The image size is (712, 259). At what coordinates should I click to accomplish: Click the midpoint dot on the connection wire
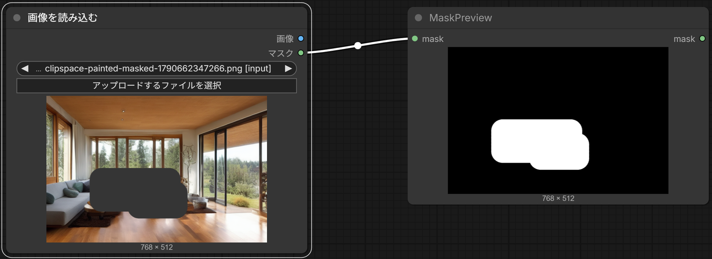[358, 45]
